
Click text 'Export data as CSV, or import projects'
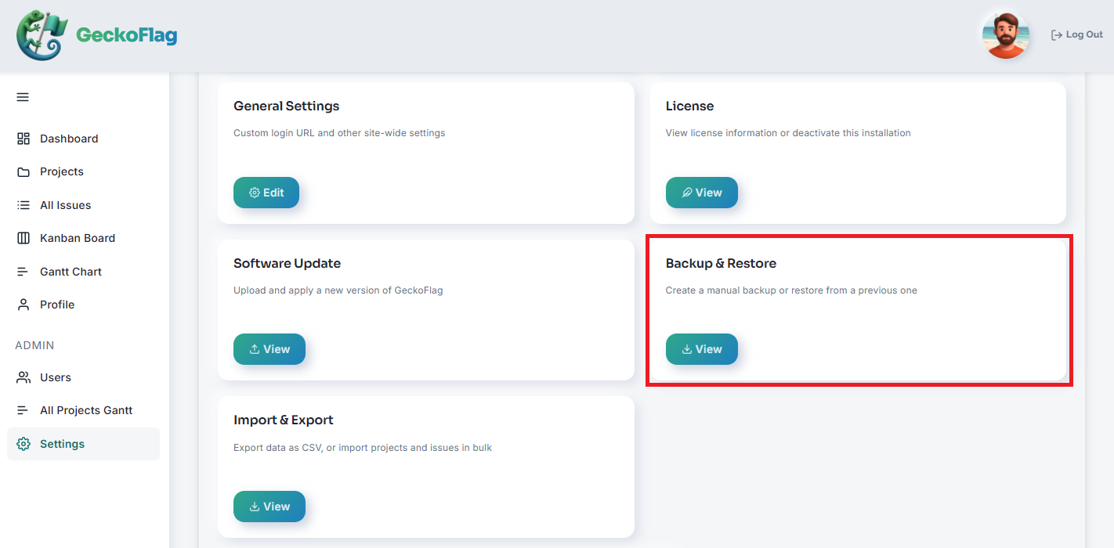pyautogui.click(x=320, y=448)
